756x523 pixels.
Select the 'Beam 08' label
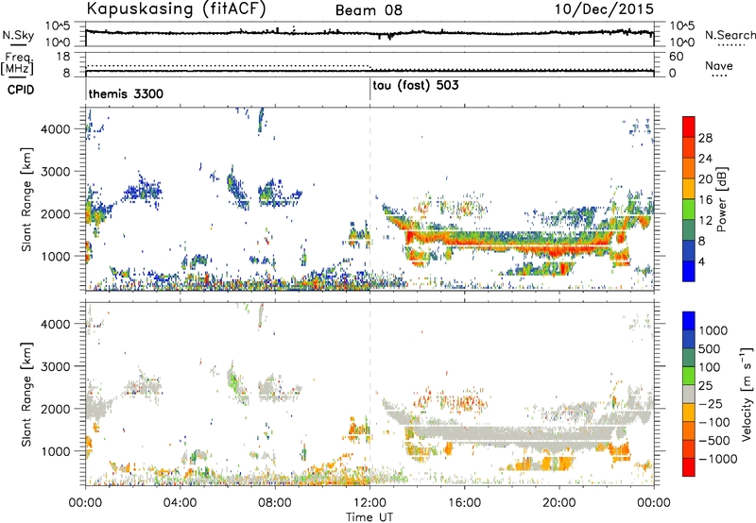tap(369, 10)
